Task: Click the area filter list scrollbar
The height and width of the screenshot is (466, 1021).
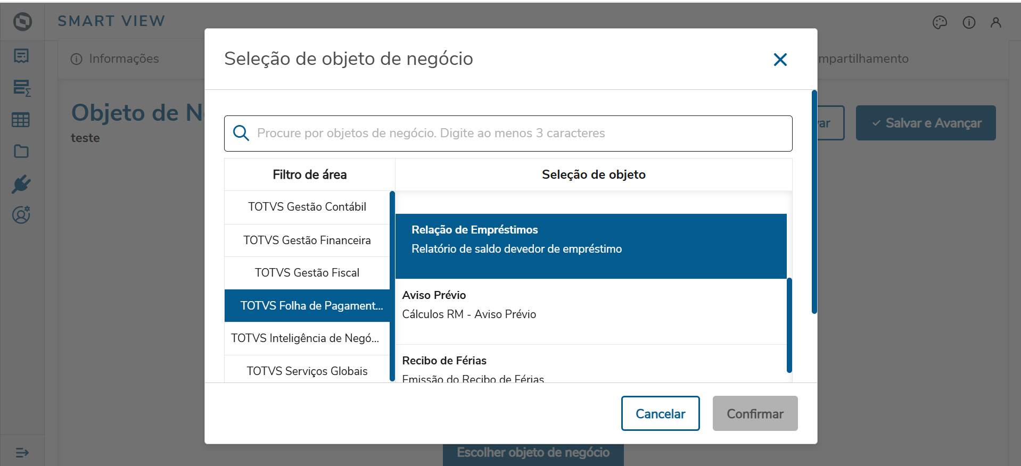Action: [392, 286]
